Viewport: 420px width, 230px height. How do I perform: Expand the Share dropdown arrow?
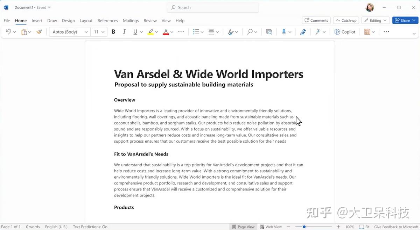click(414, 20)
